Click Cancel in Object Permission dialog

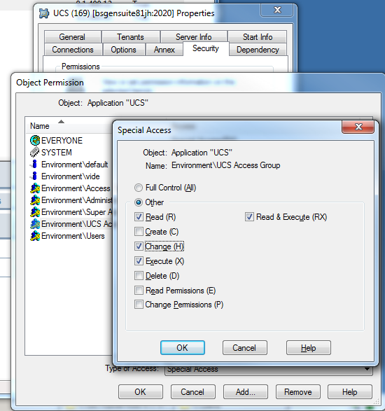192,392
